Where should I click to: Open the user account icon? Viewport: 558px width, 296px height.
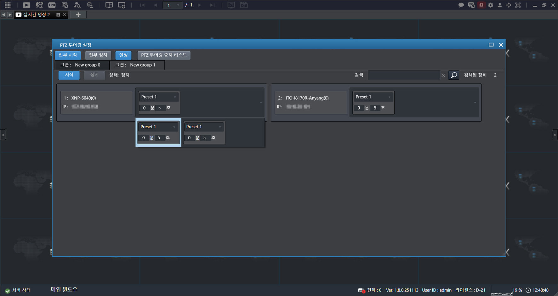point(500,5)
